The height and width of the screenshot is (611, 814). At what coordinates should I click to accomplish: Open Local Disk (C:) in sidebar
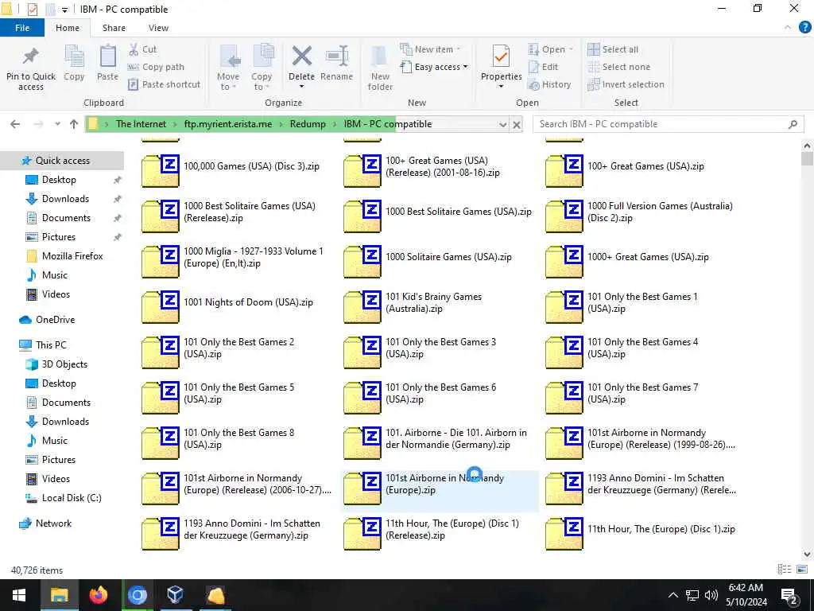click(x=71, y=498)
